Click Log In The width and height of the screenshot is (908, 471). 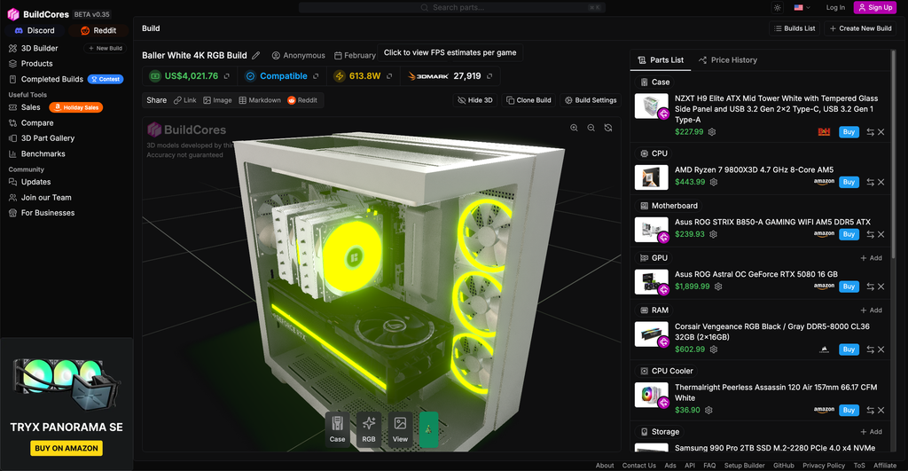tap(835, 7)
